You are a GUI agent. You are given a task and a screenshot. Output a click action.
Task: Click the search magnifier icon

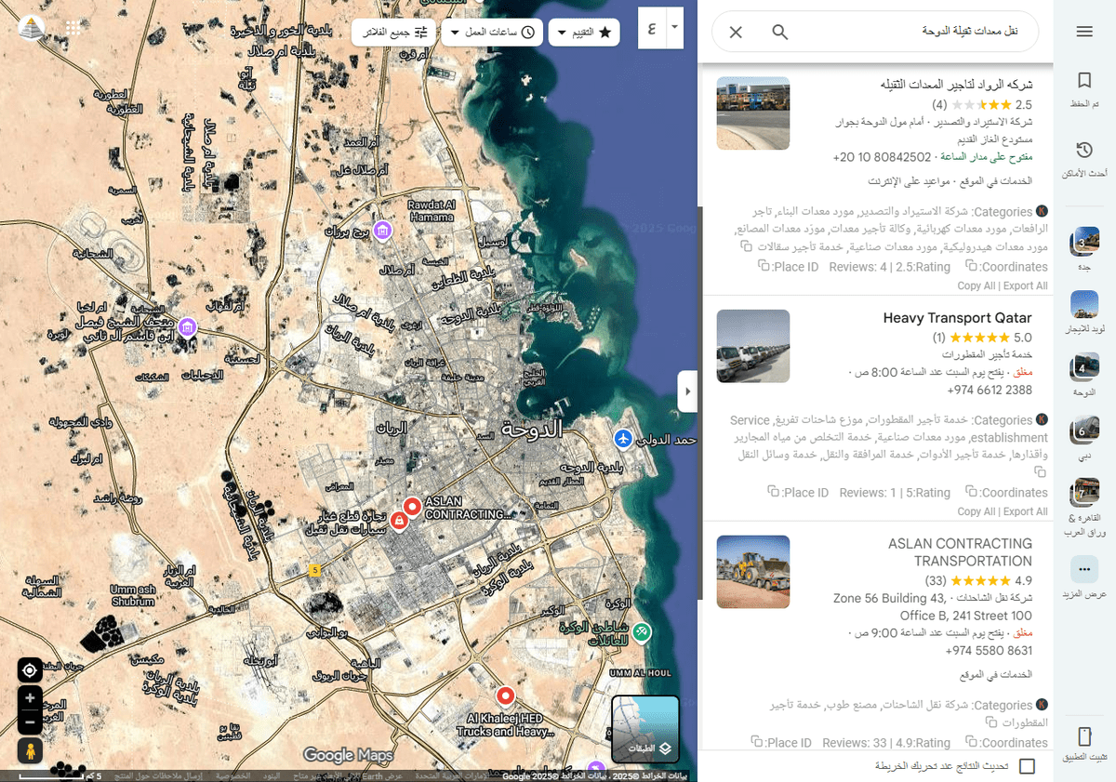(x=779, y=32)
